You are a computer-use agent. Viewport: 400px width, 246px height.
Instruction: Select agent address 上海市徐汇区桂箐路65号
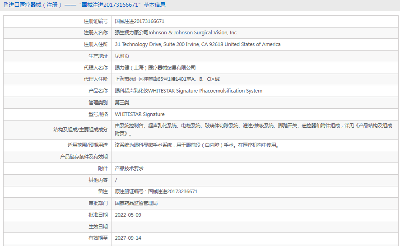167,79
